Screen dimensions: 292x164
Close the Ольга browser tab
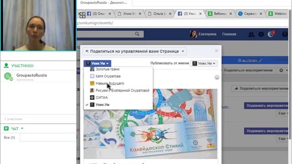pos(170,14)
